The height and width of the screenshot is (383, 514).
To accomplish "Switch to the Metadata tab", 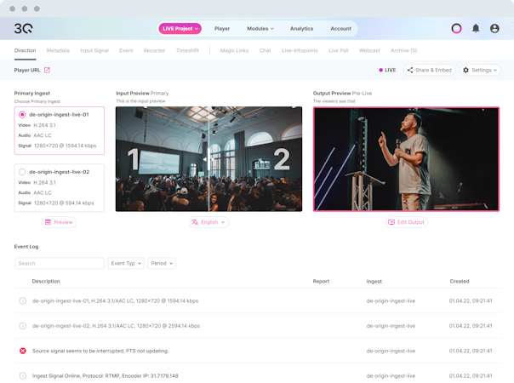I will click(58, 50).
